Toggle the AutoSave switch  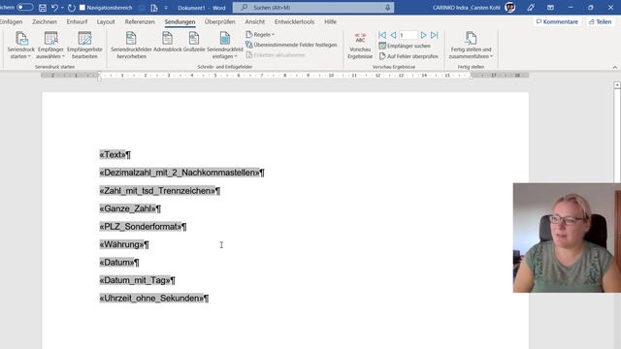(24, 7)
